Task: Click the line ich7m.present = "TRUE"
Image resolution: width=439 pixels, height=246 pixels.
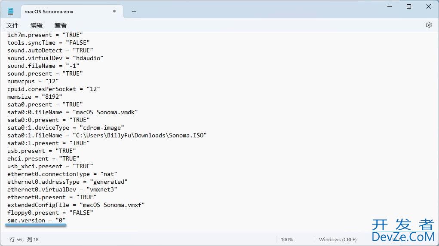Action: click(45, 35)
